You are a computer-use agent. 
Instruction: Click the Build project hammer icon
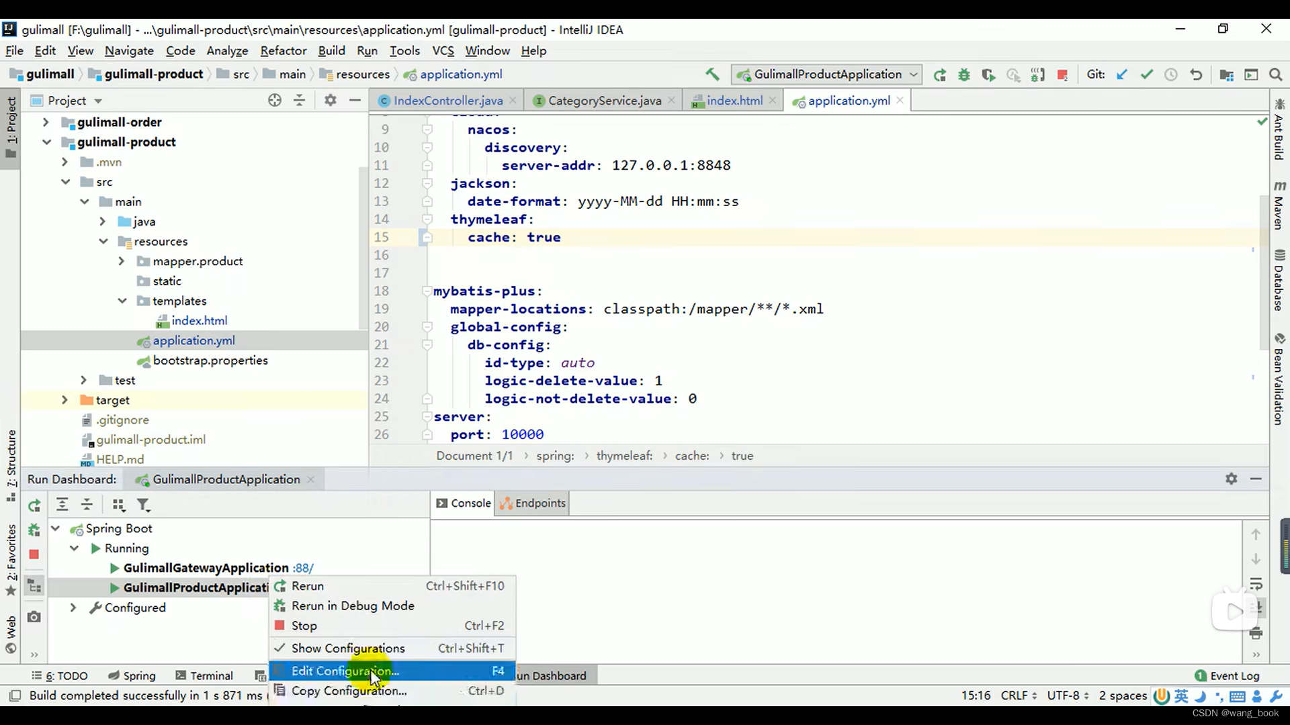(712, 75)
